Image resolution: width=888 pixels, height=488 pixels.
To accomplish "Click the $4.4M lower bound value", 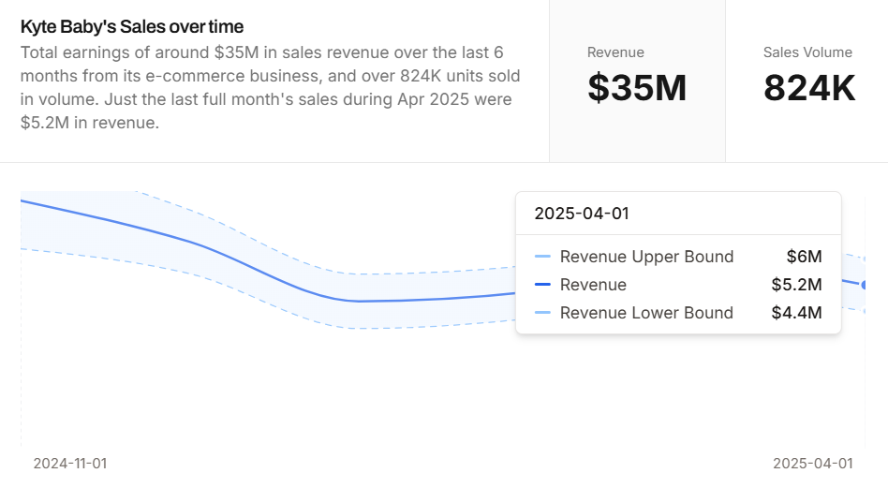I will [796, 313].
